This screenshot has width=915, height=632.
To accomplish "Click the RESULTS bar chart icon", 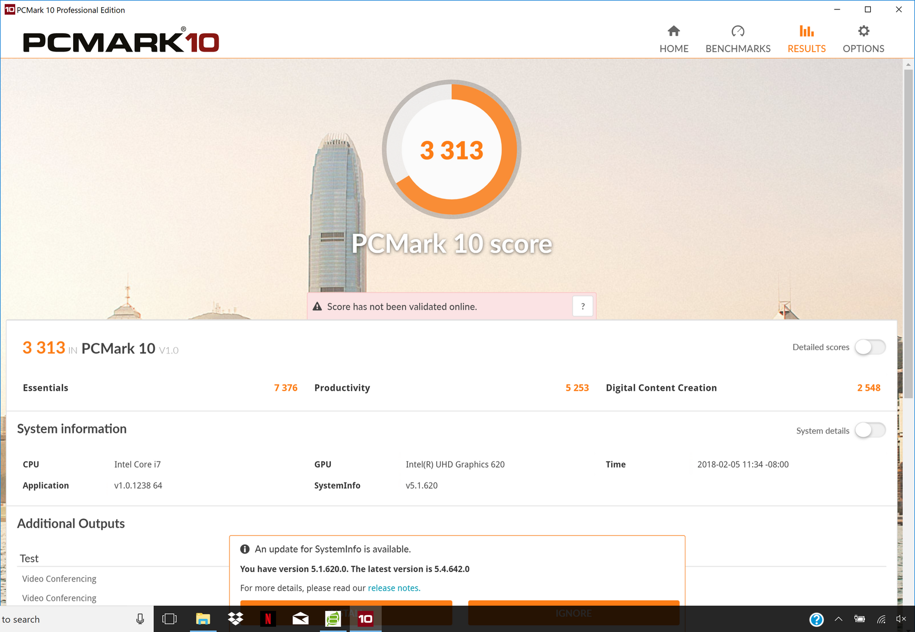I will [806, 31].
